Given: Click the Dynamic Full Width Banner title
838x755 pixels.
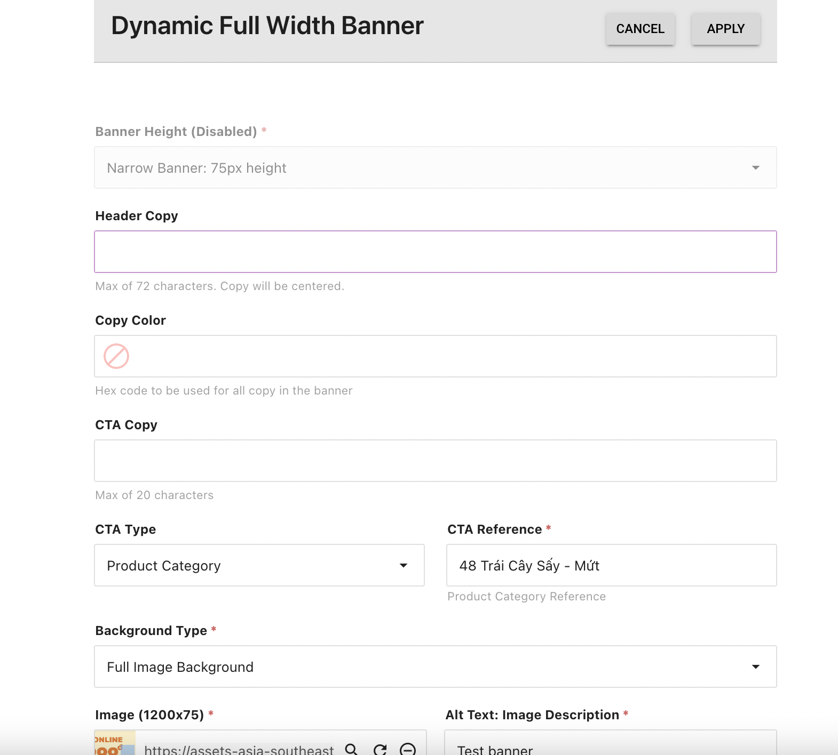Looking at the screenshot, I should [267, 26].
